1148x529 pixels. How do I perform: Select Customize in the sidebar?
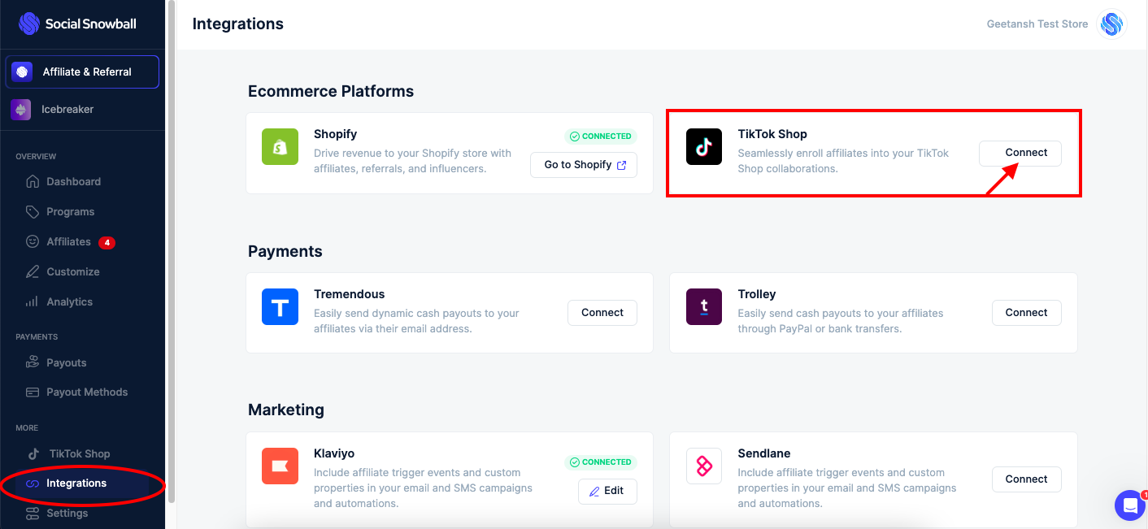(73, 271)
